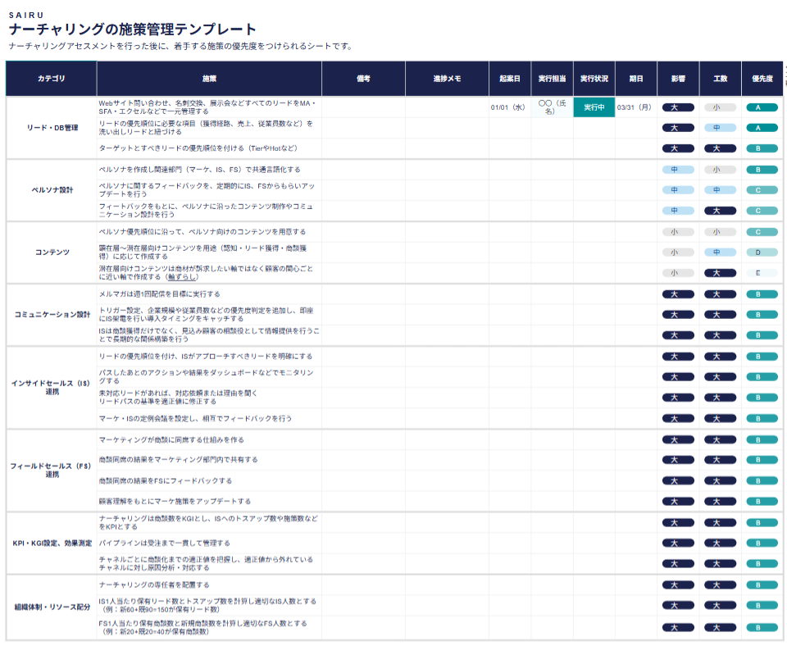Open the 〇〇（氏名） assignee cell

pyautogui.click(x=552, y=107)
